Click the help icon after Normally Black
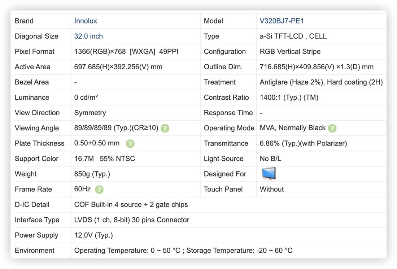Viewport: 397px width, 269px height. pos(332,128)
